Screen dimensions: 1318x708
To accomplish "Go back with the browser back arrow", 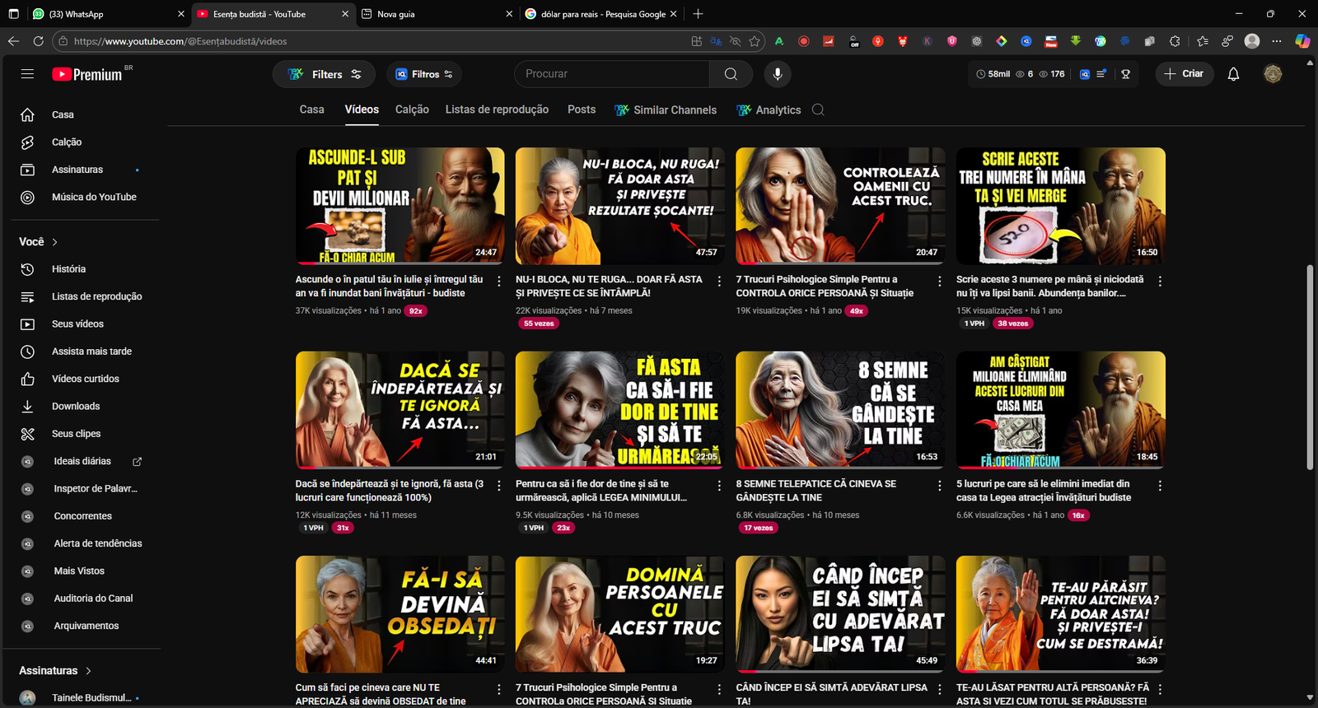I will click(13, 41).
